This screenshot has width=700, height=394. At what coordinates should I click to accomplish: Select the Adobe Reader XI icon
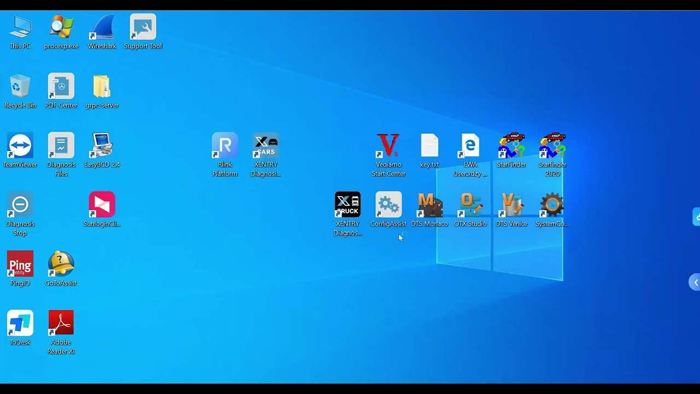pos(61,323)
